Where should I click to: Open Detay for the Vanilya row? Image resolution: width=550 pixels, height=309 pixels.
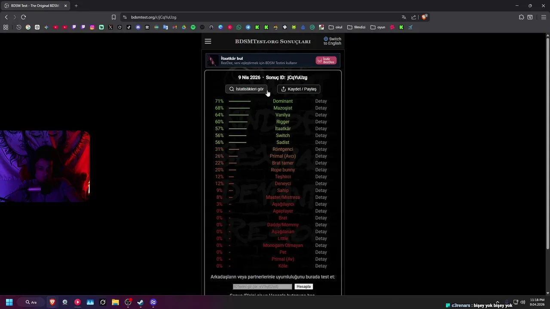point(321,115)
